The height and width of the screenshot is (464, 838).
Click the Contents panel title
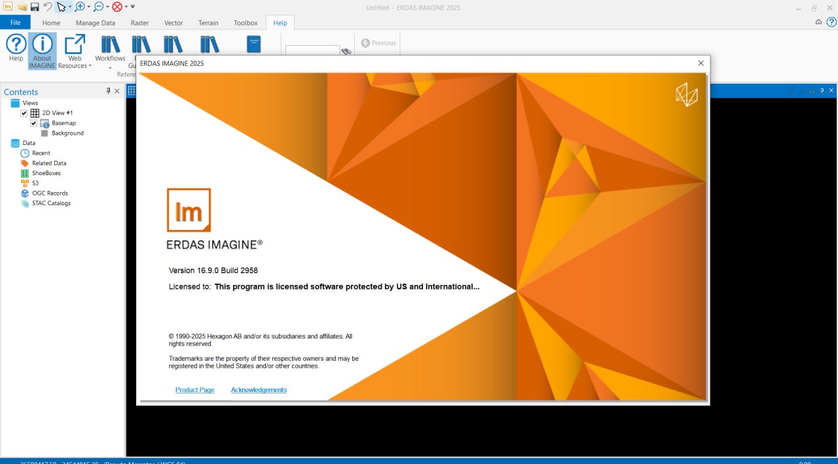click(x=21, y=92)
